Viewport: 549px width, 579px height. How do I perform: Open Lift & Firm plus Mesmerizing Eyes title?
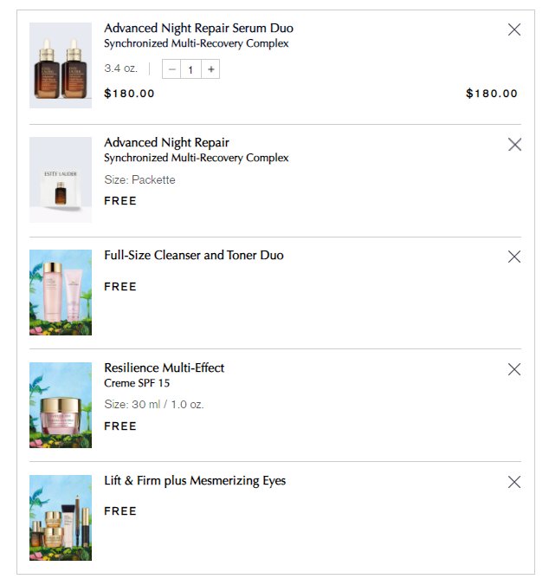pyautogui.click(x=195, y=480)
